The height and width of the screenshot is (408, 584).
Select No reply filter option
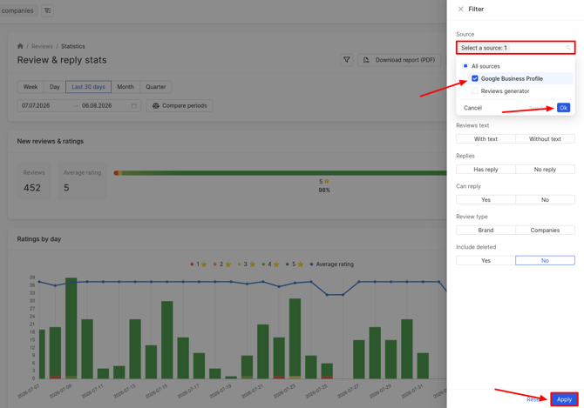click(x=545, y=169)
